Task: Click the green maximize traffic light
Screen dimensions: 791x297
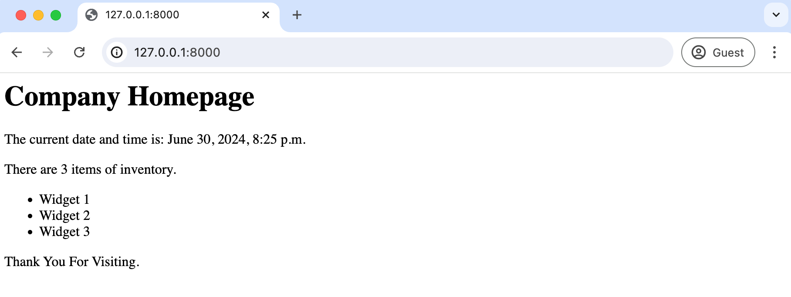Action: click(x=55, y=15)
